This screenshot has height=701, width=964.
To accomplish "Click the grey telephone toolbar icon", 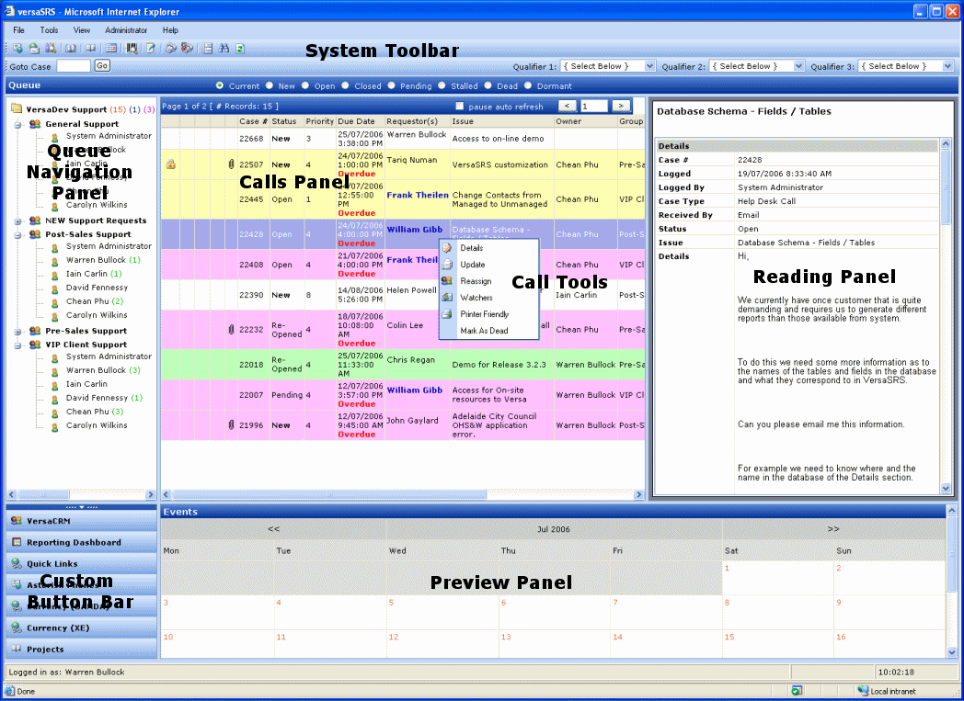I will pyautogui.click(x=171, y=48).
